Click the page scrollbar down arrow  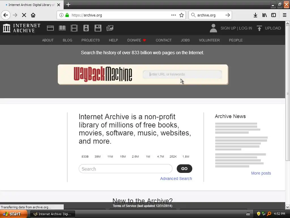[x=287, y=207]
